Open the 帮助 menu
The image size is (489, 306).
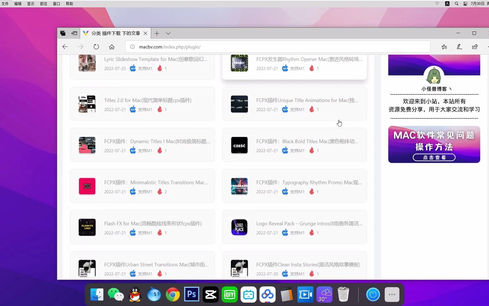tap(69, 4)
